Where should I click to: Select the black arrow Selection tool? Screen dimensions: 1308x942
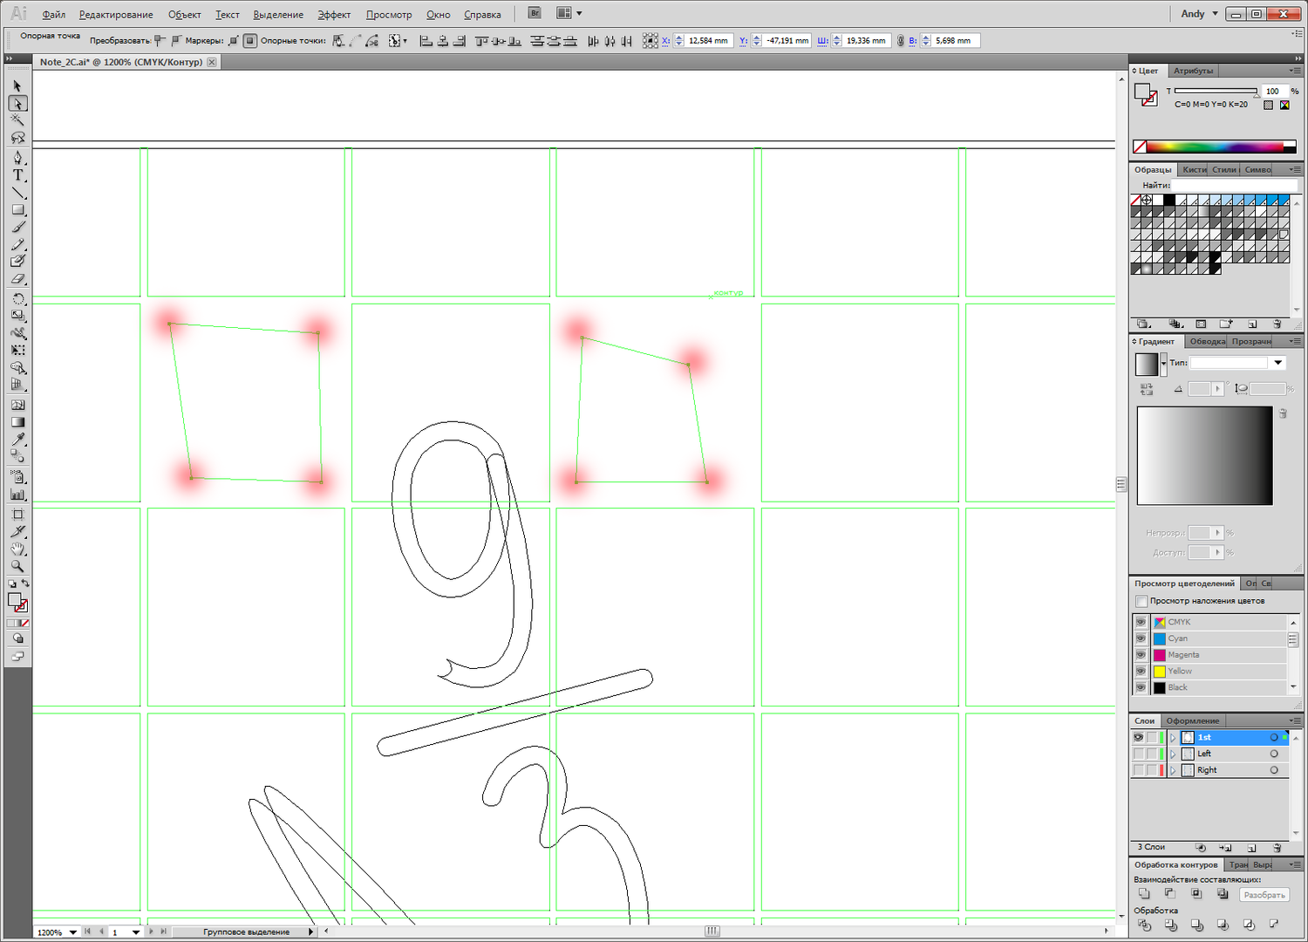17,86
